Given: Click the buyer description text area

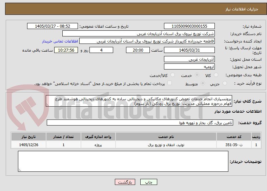Looking at the screenshot, I should pyautogui.click(x=123, y=161).
